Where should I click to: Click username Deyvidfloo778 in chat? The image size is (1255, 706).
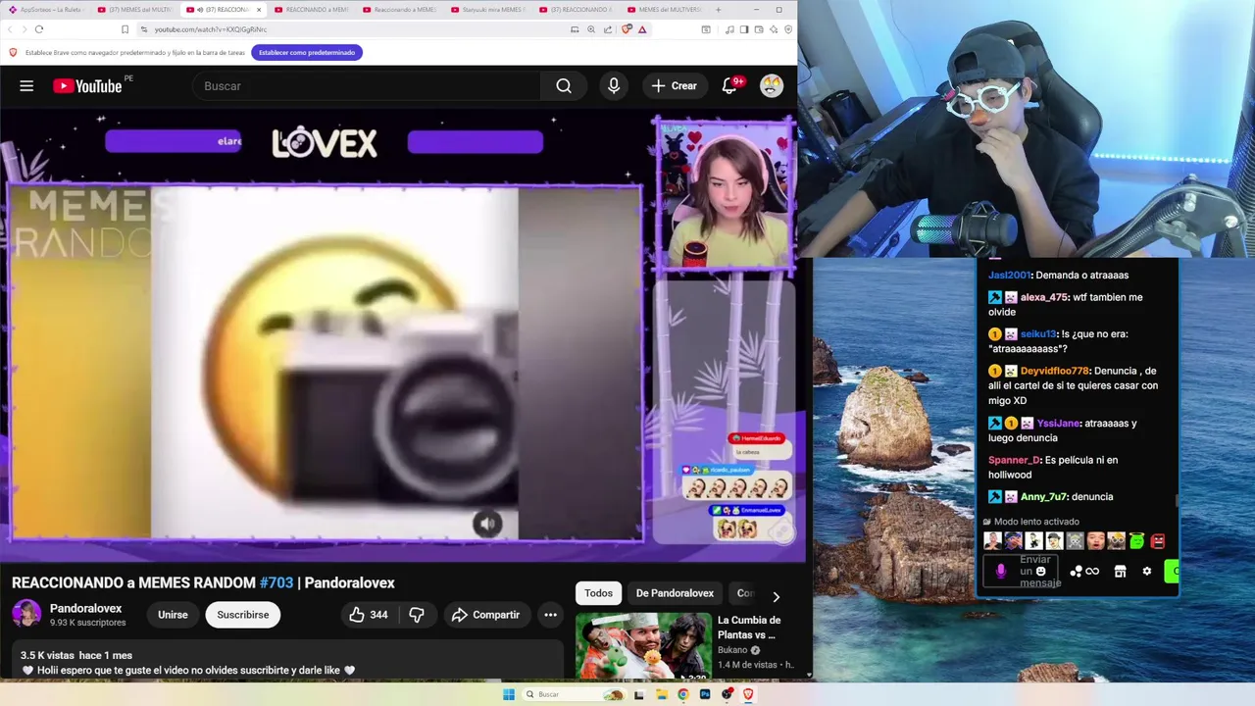point(1054,371)
